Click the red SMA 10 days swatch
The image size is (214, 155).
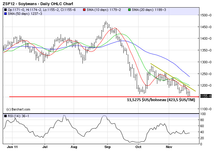click(x=85, y=10)
